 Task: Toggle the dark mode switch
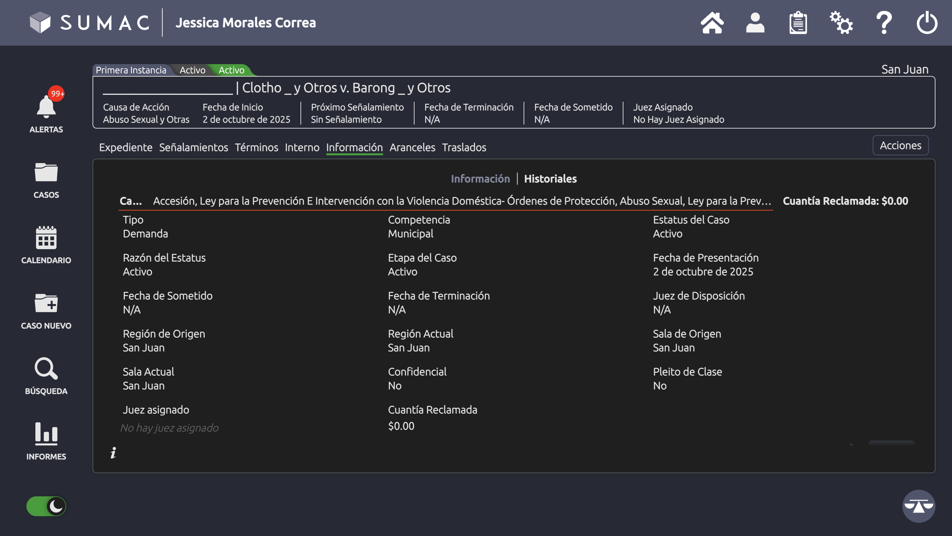(x=46, y=506)
